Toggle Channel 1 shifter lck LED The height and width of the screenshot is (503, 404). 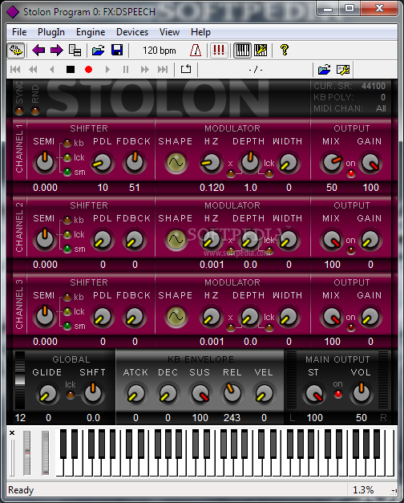67,157
